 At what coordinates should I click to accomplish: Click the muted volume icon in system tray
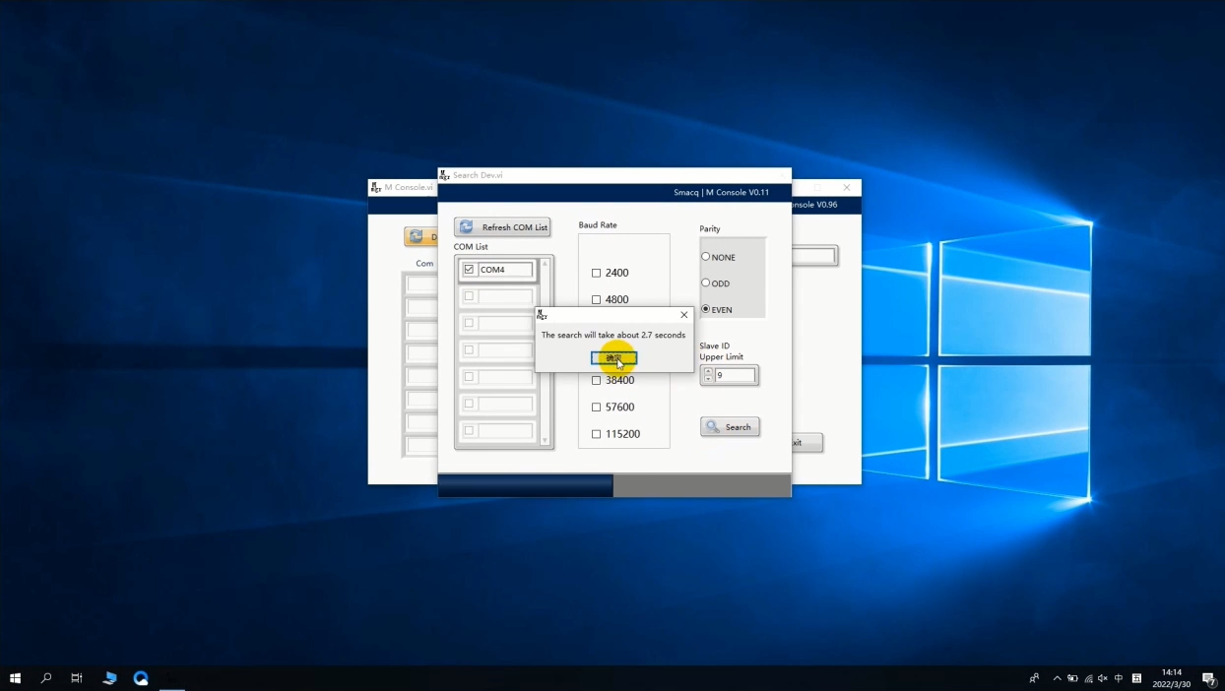pyautogui.click(x=1103, y=678)
